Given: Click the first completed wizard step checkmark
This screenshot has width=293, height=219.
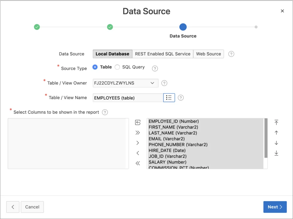Looking at the screenshot, I should pyautogui.click(x=37, y=27).
